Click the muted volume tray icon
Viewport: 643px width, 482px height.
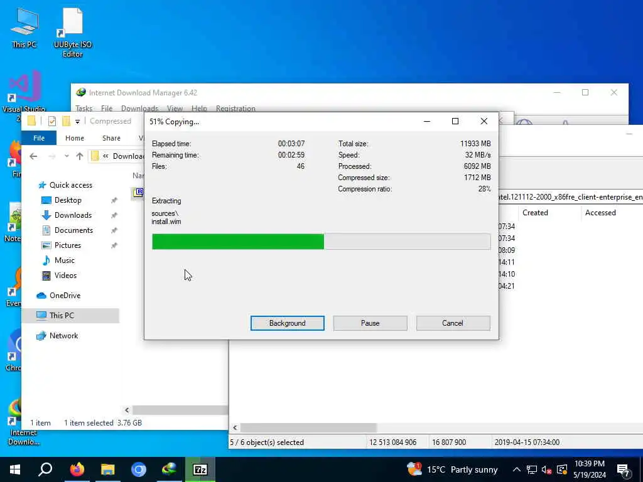(546, 469)
